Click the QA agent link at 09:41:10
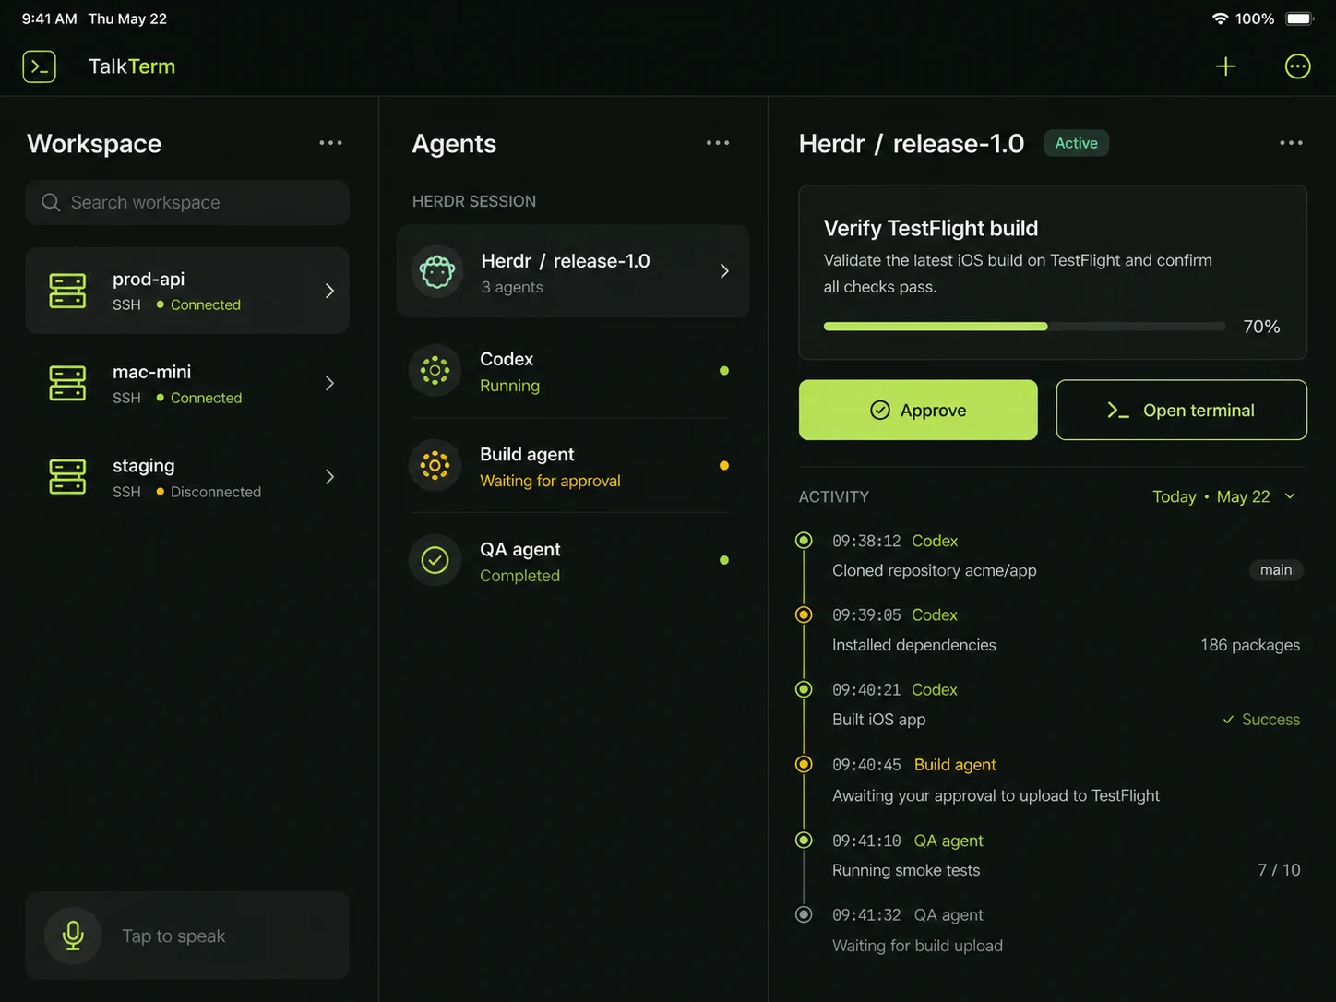 tap(948, 841)
